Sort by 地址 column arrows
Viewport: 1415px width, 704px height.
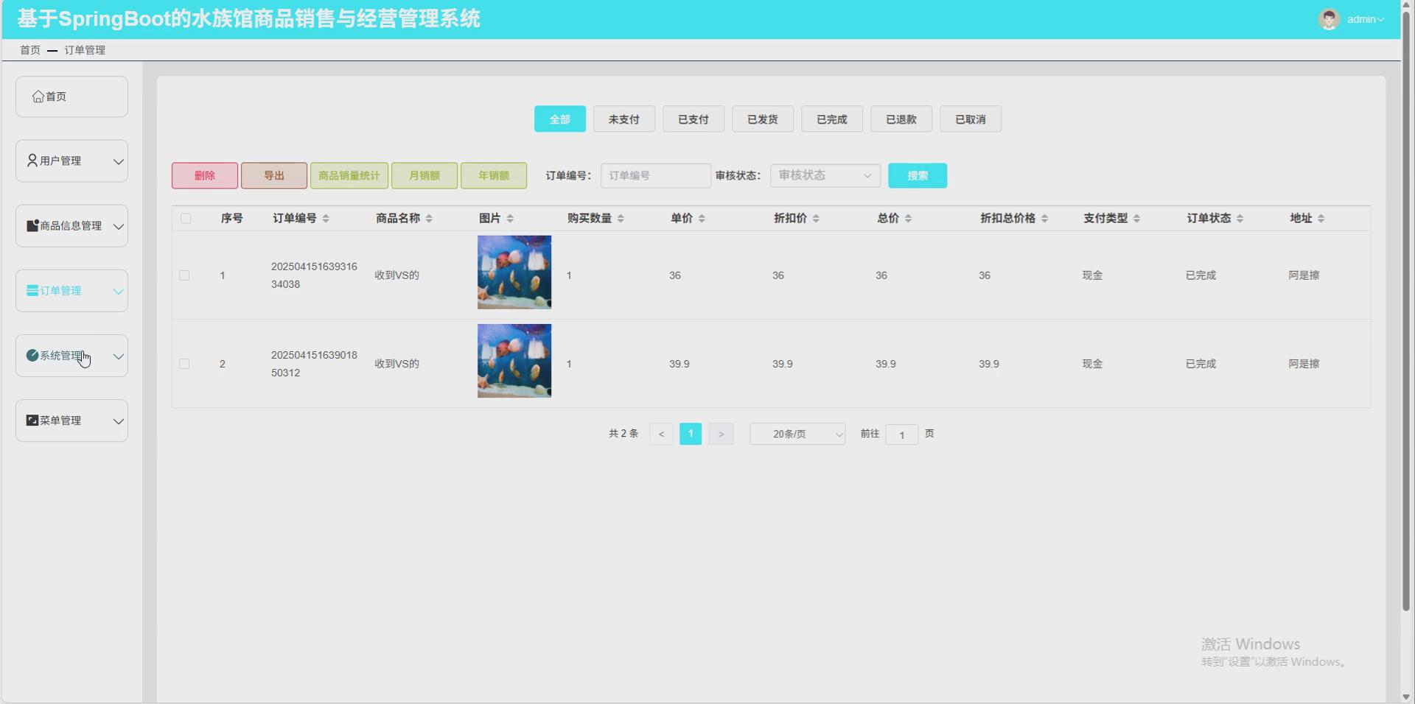point(1321,219)
